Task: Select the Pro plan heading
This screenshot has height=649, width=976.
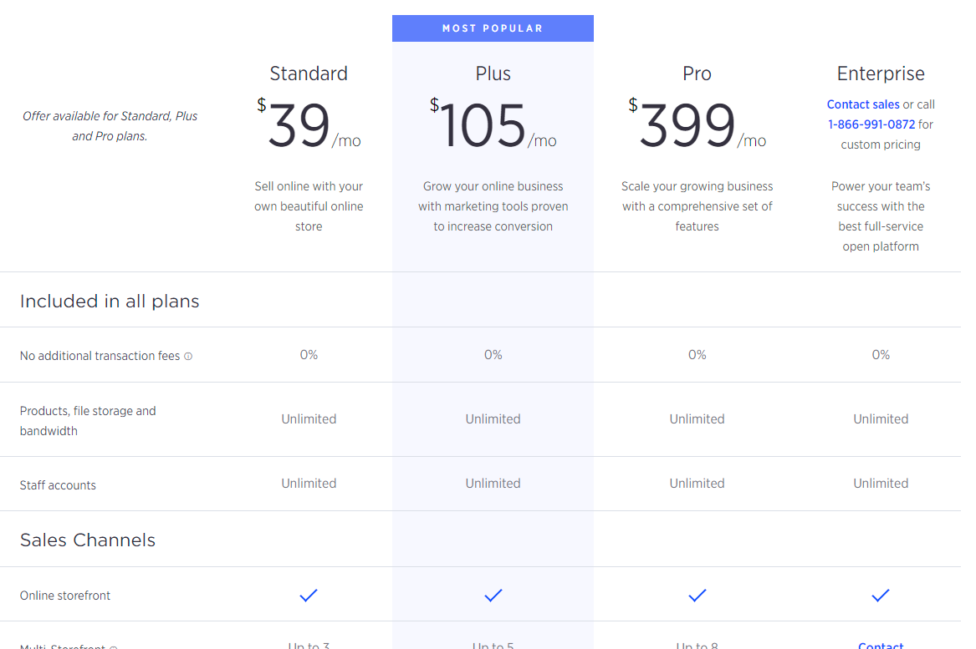Action: pyautogui.click(x=698, y=74)
